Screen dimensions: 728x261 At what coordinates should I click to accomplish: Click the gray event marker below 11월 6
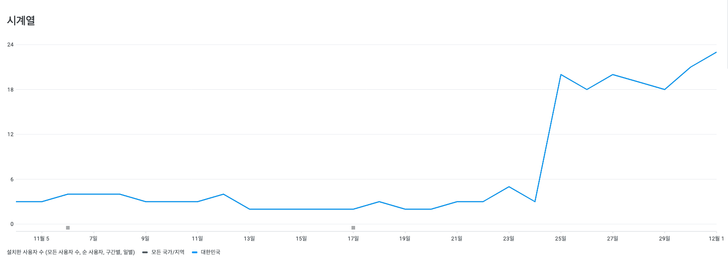click(x=68, y=228)
